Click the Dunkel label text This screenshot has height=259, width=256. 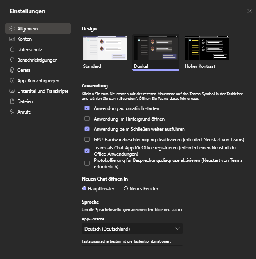click(141, 66)
